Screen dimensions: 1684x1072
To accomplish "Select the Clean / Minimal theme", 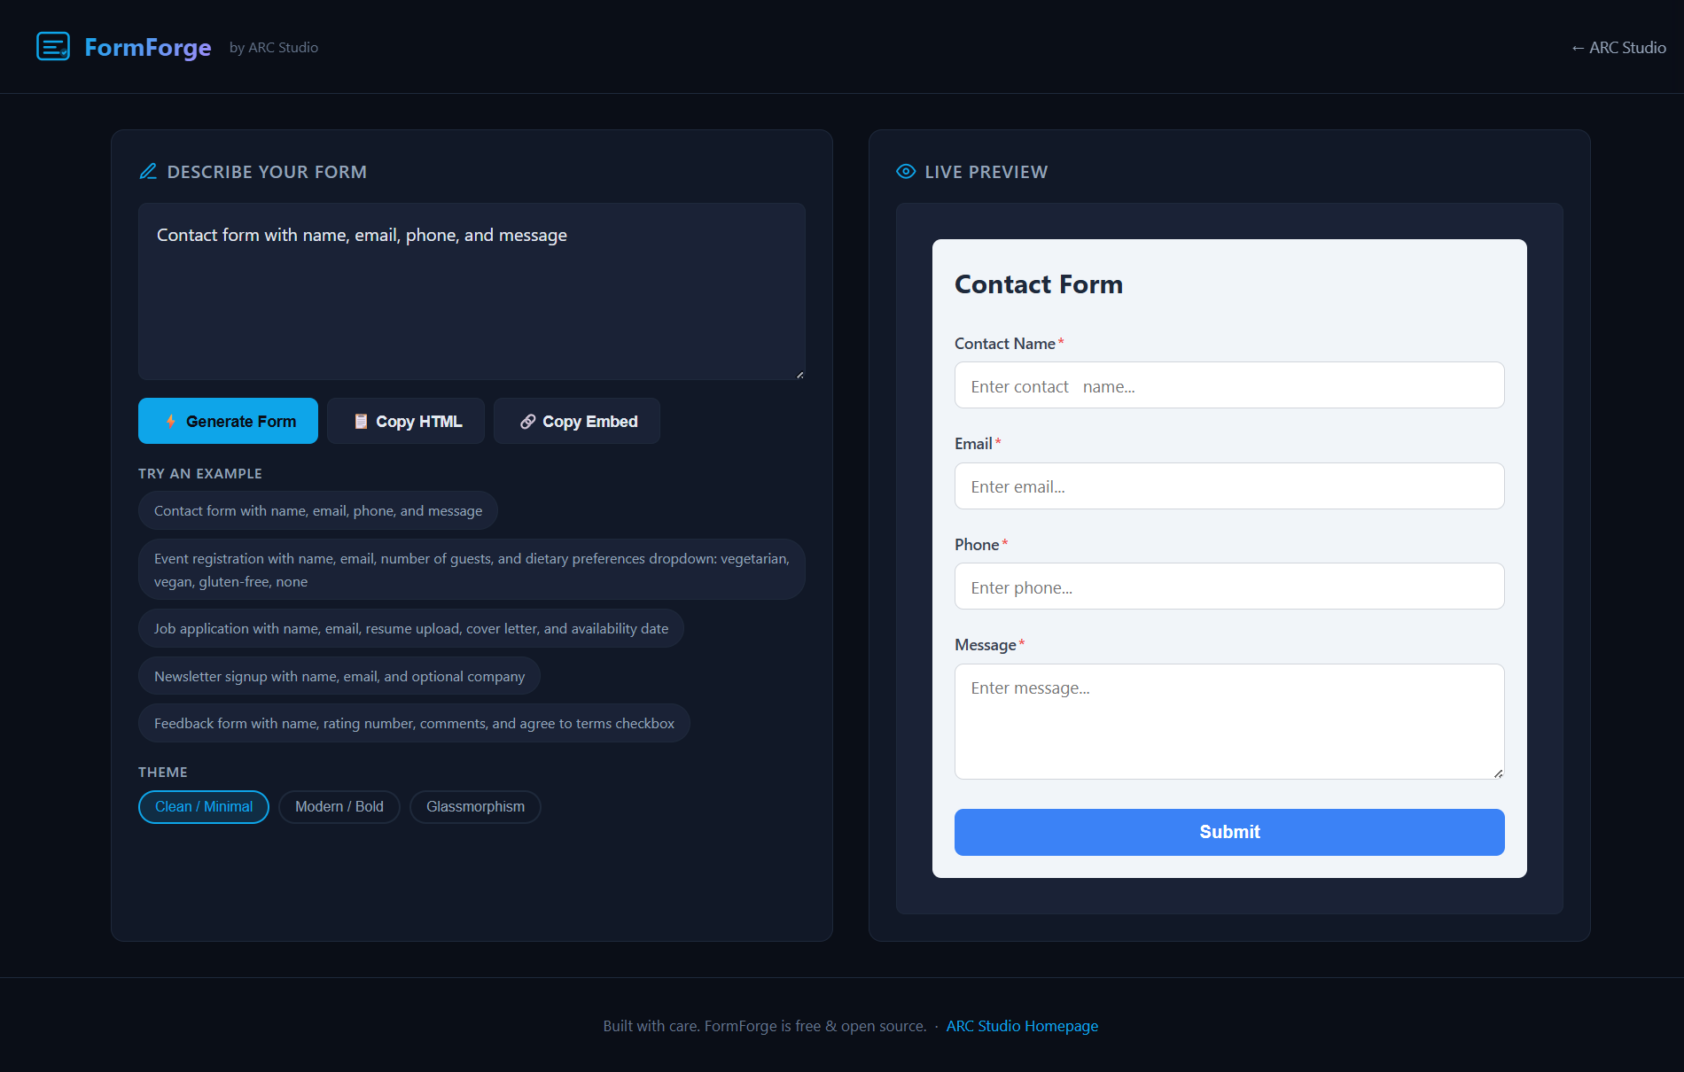I will (203, 806).
